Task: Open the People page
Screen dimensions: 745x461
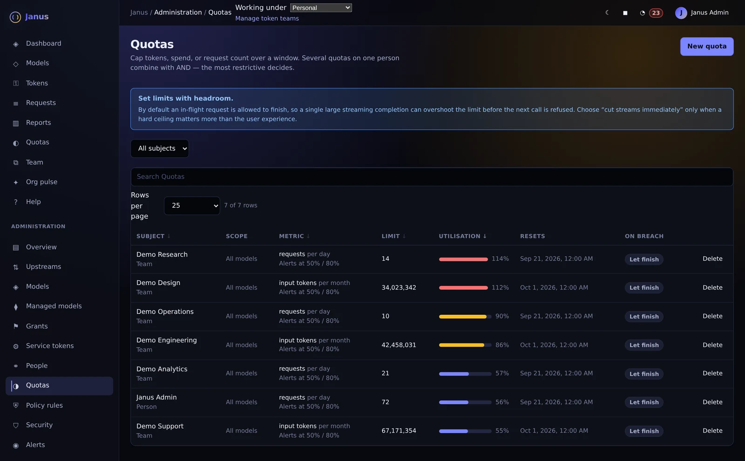Action: [x=59, y=366]
